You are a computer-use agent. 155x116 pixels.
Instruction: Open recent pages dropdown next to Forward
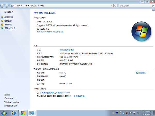(x=10, y=6)
